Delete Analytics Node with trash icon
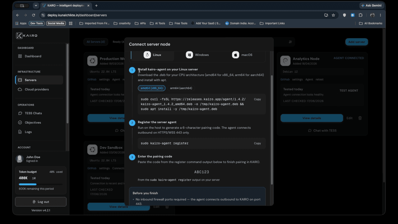 coord(360,118)
